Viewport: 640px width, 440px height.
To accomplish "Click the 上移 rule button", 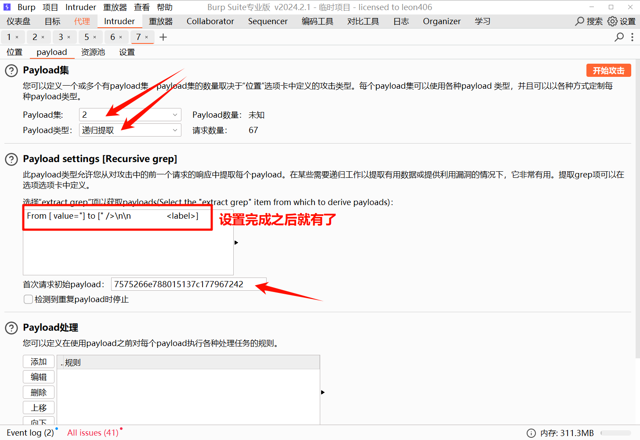I will tap(39, 408).
